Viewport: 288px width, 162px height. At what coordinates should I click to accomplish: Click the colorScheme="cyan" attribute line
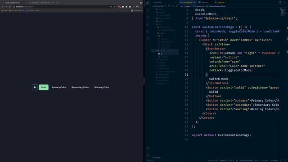(225, 62)
